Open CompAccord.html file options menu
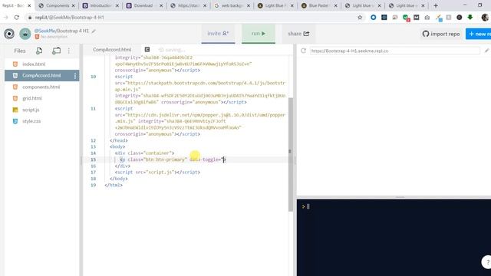Viewport: 491px width, 276px height. pos(75,75)
